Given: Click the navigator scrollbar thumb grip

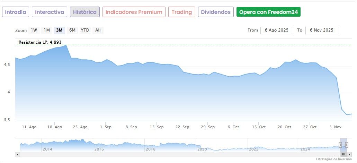Looking at the screenshot, I should 343,154.
